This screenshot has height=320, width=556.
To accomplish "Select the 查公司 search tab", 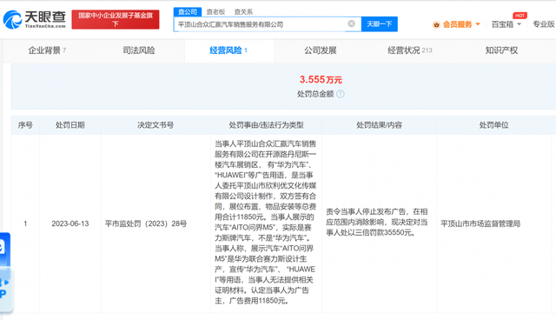I will click(x=188, y=11).
